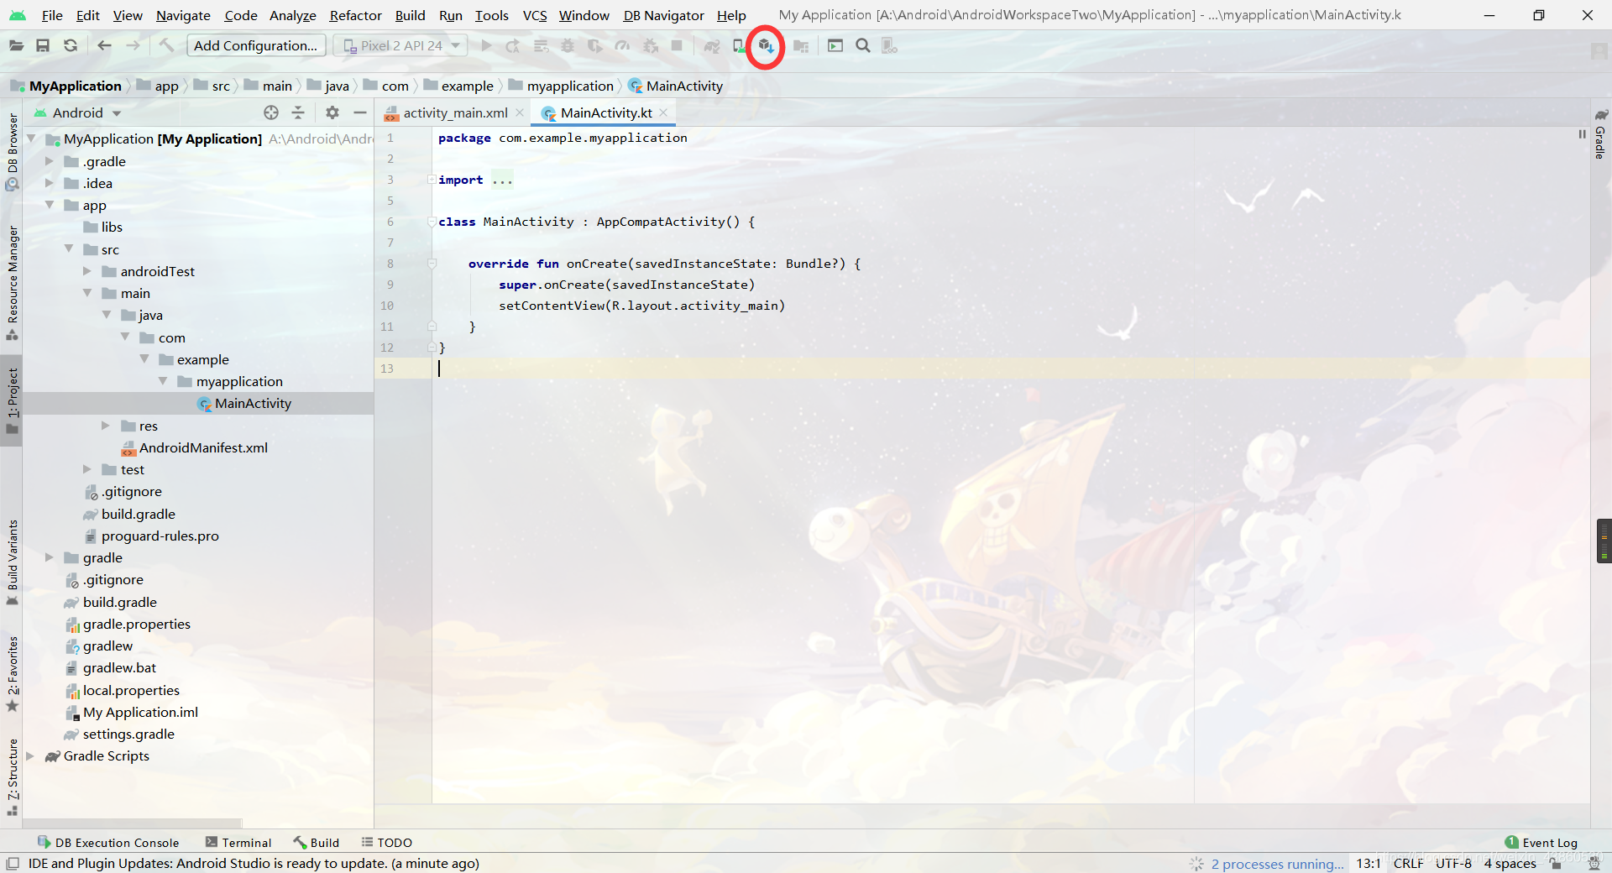1612x873 pixels.
Task: Click the Select Opened File target icon
Action: (271, 112)
